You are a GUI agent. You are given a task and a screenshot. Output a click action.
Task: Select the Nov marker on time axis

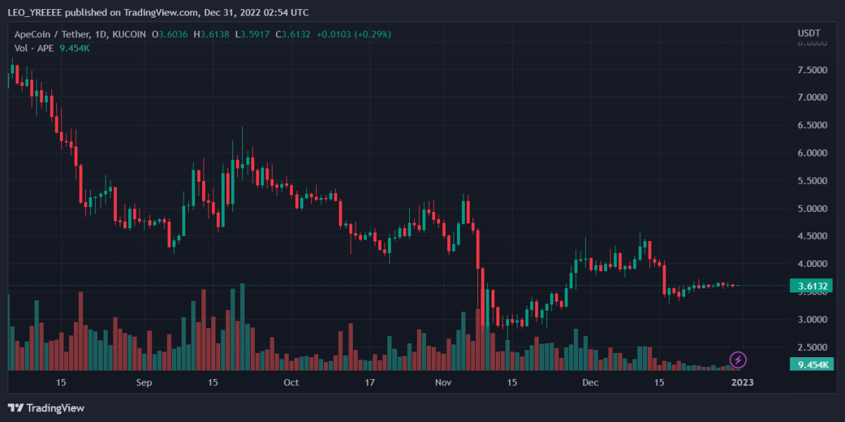443,383
